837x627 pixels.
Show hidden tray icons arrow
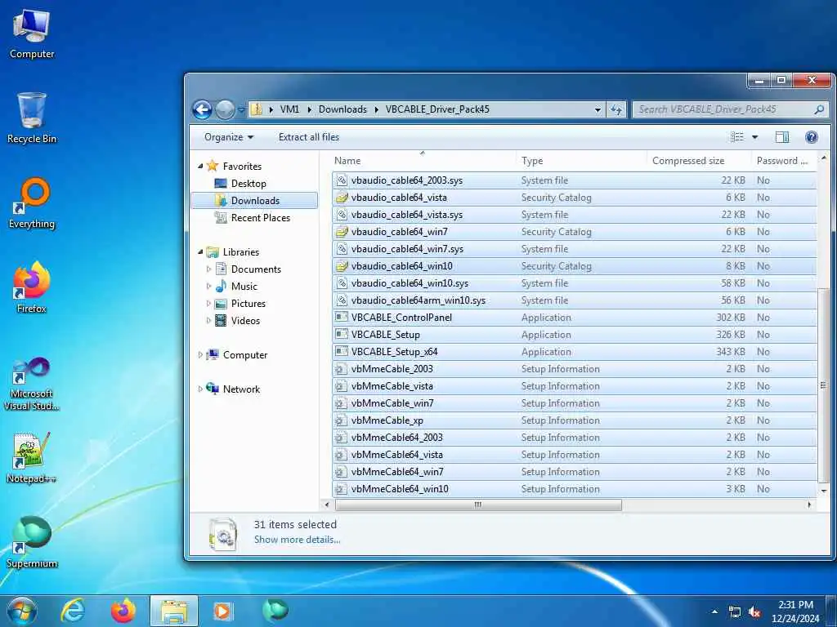pyautogui.click(x=714, y=612)
